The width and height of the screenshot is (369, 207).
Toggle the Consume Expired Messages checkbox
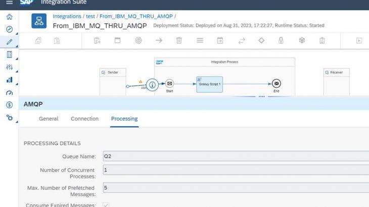[x=106, y=204]
